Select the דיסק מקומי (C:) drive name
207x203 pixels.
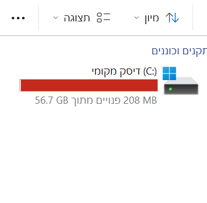(124, 71)
